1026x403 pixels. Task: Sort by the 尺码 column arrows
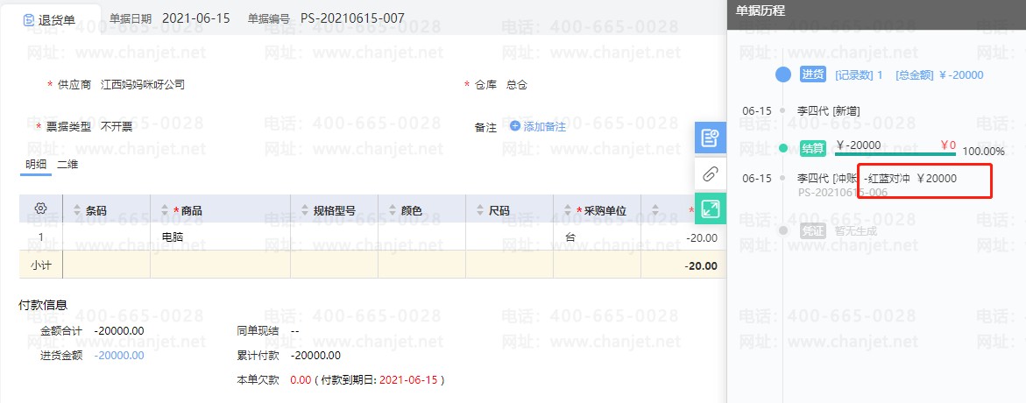(x=479, y=210)
